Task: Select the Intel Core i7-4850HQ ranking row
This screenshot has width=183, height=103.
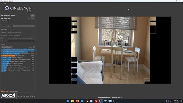Action: point(18,69)
